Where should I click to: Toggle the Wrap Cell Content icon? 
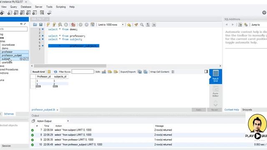point(173,72)
